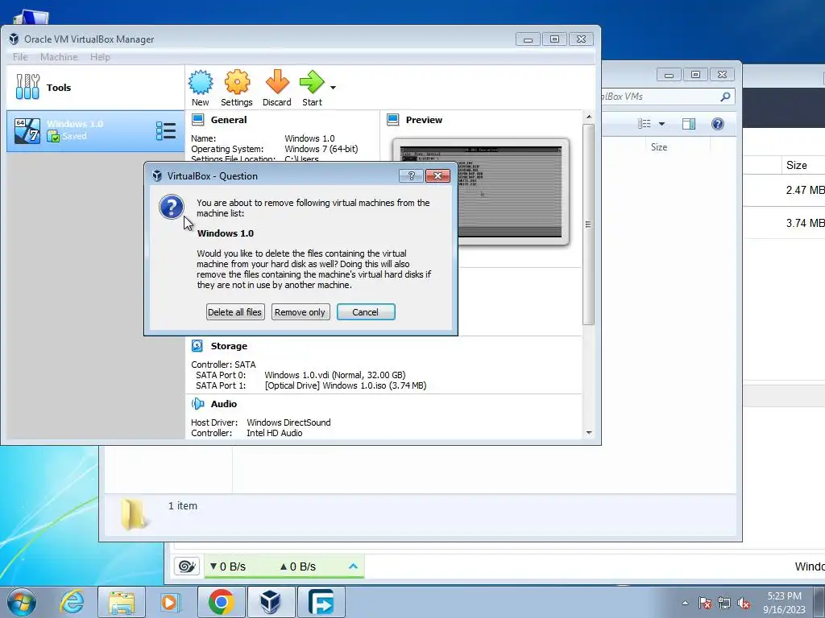This screenshot has height=618, width=825.
Task: Click the muted volume tray icon
Action: [744, 603]
